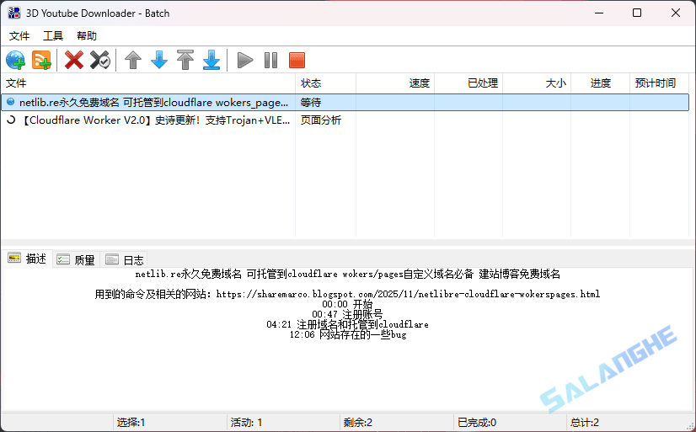Click the red X remove icon

(74, 60)
